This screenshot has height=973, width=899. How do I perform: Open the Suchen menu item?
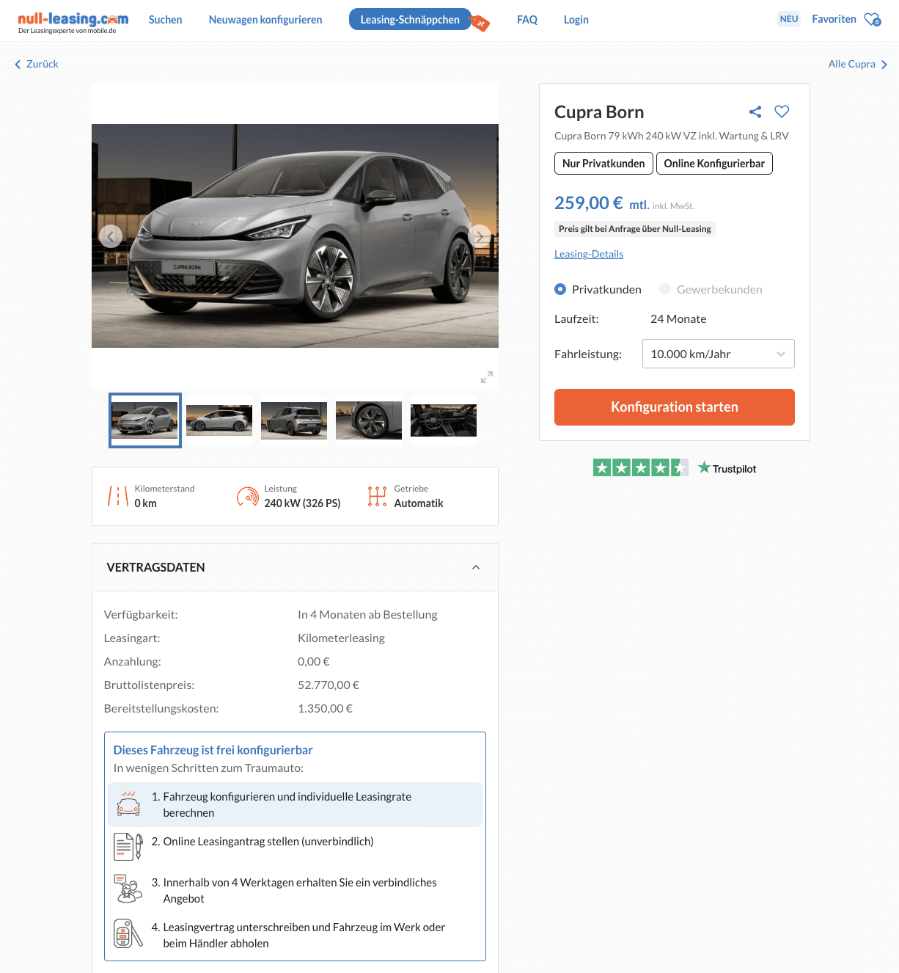pos(165,20)
